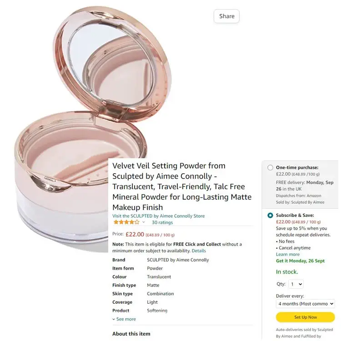Click the star rating icons

coord(126,222)
